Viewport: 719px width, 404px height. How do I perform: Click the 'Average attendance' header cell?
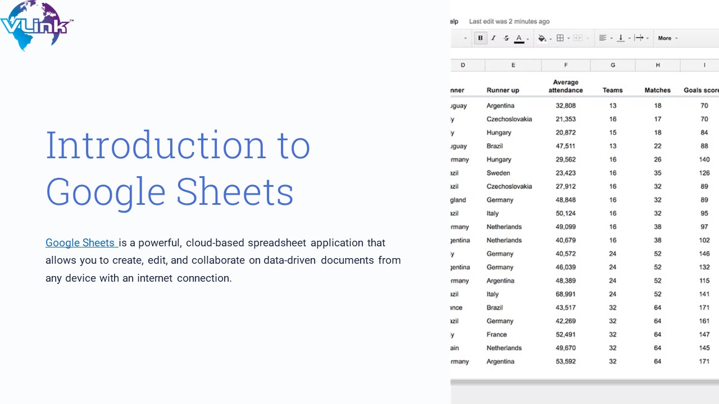(566, 86)
